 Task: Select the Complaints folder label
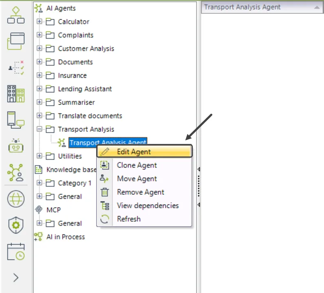(x=76, y=35)
